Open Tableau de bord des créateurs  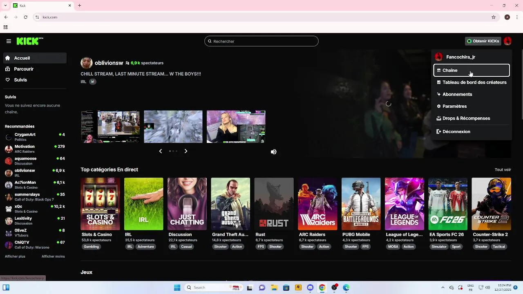click(x=472, y=82)
